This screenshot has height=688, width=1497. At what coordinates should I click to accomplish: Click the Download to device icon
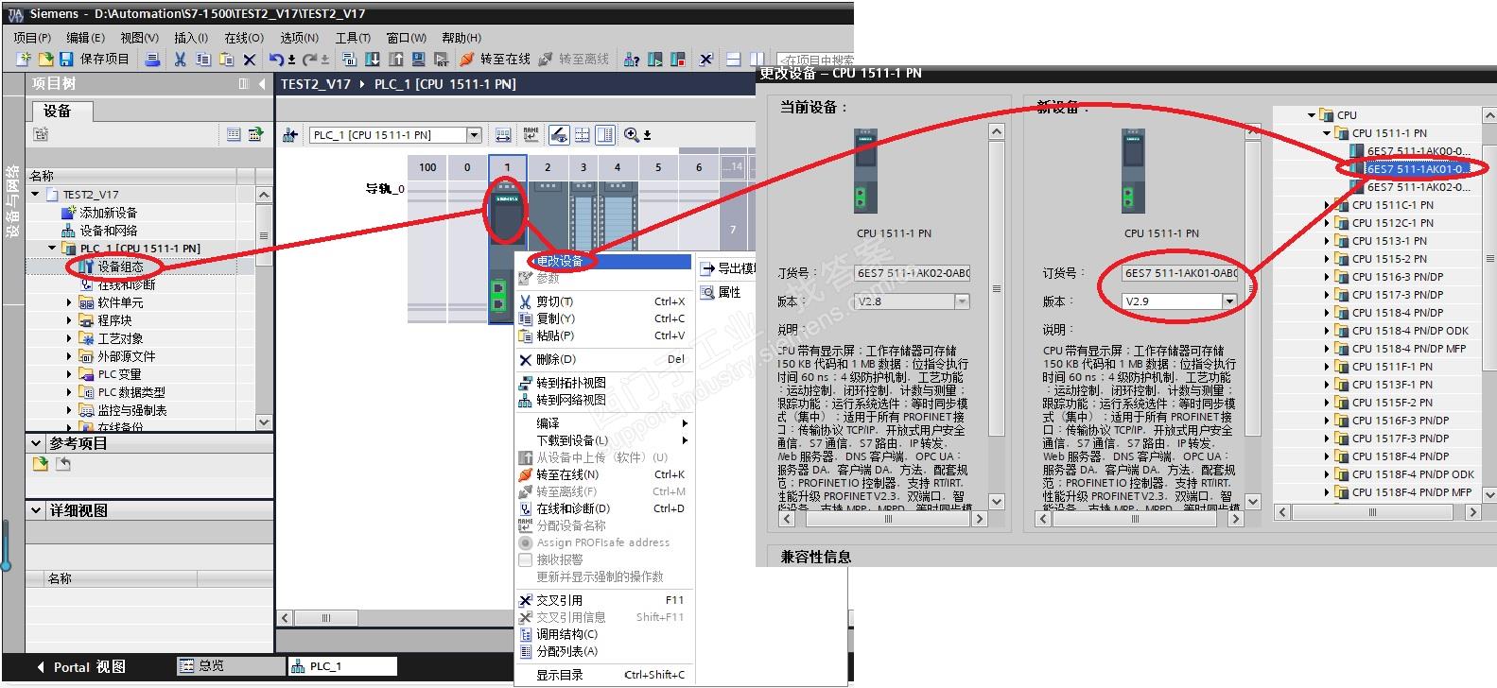(x=373, y=60)
